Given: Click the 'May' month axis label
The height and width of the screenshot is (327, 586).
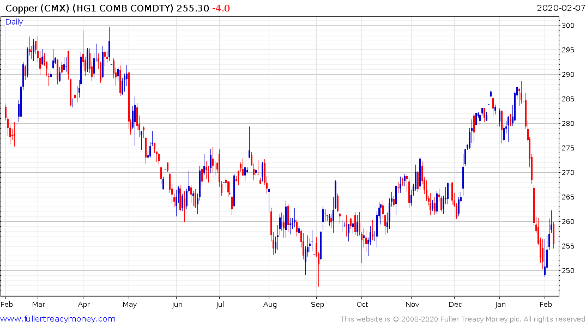Looking at the screenshot, I should click(130, 304).
